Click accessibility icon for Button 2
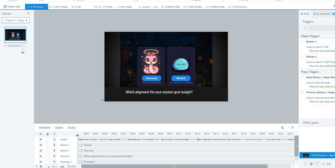Screen dimensions: 335x168 (x=54, y=145)
